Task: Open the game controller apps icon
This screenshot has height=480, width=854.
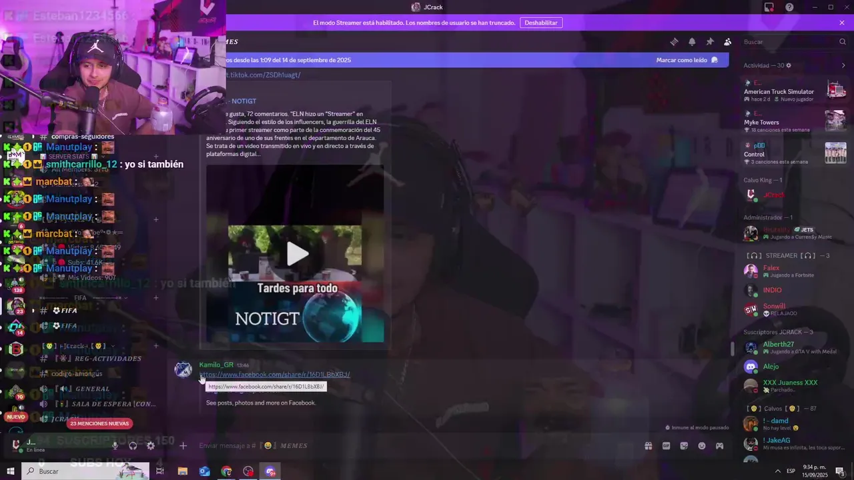Action: point(719,446)
